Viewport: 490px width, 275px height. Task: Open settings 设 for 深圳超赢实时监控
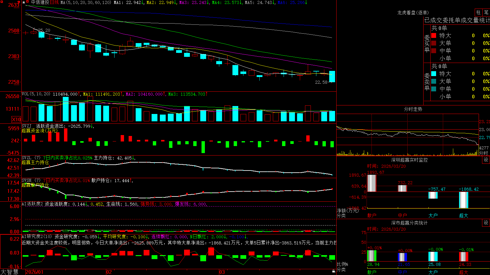[486, 160]
